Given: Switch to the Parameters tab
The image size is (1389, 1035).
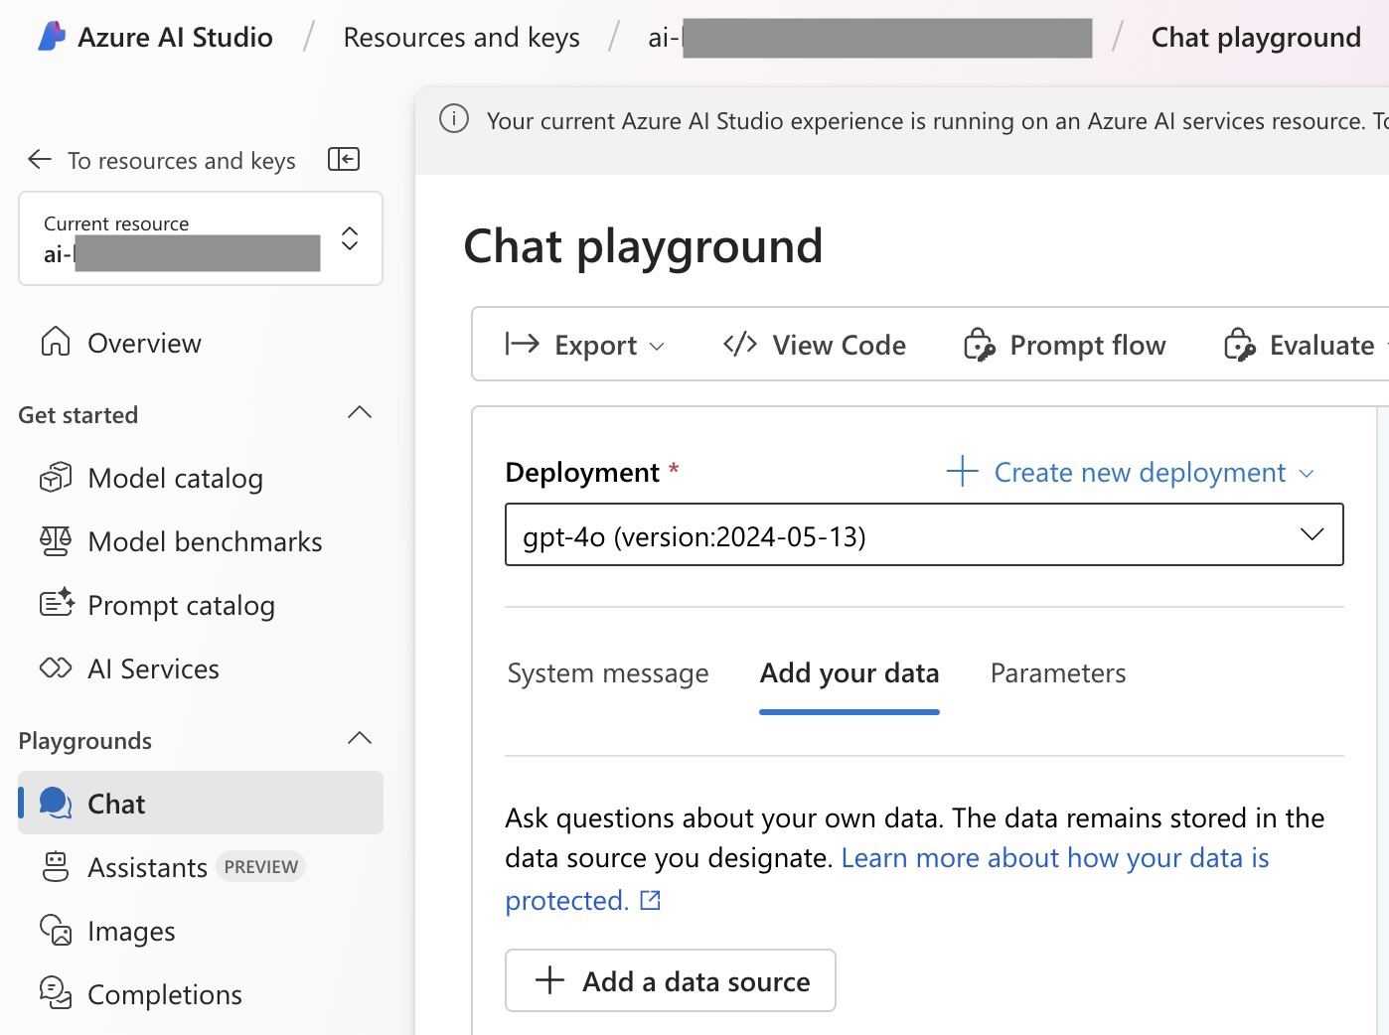Looking at the screenshot, I should 1057,673.
